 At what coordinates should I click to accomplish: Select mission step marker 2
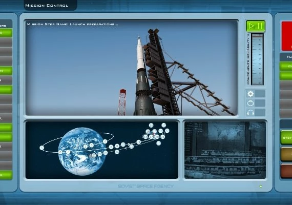[x=85, y=147]
